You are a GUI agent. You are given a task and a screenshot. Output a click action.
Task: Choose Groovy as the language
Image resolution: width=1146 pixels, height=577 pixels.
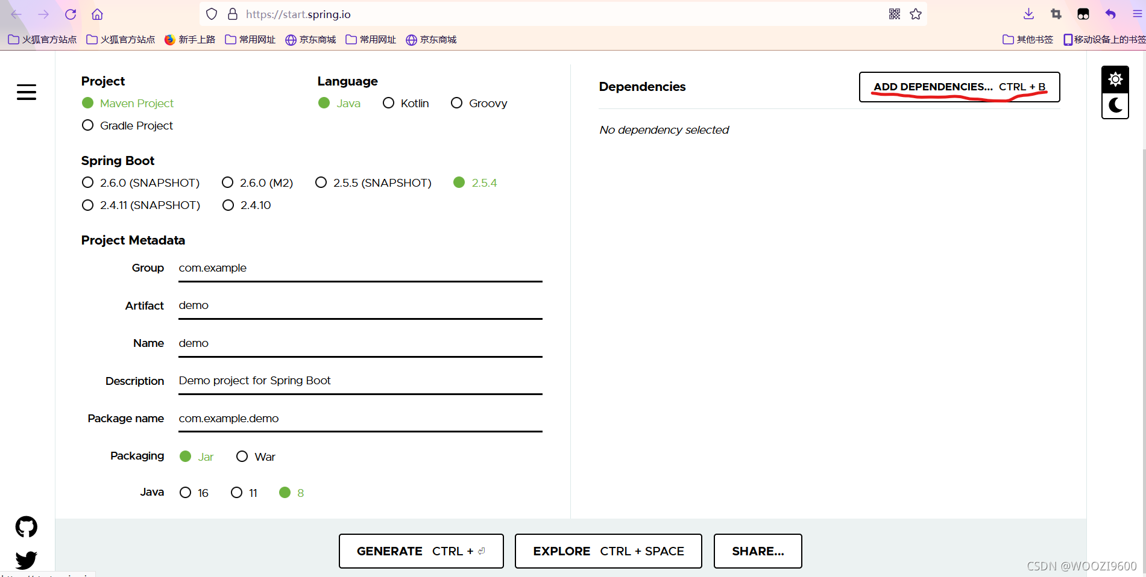click(479, 103)
